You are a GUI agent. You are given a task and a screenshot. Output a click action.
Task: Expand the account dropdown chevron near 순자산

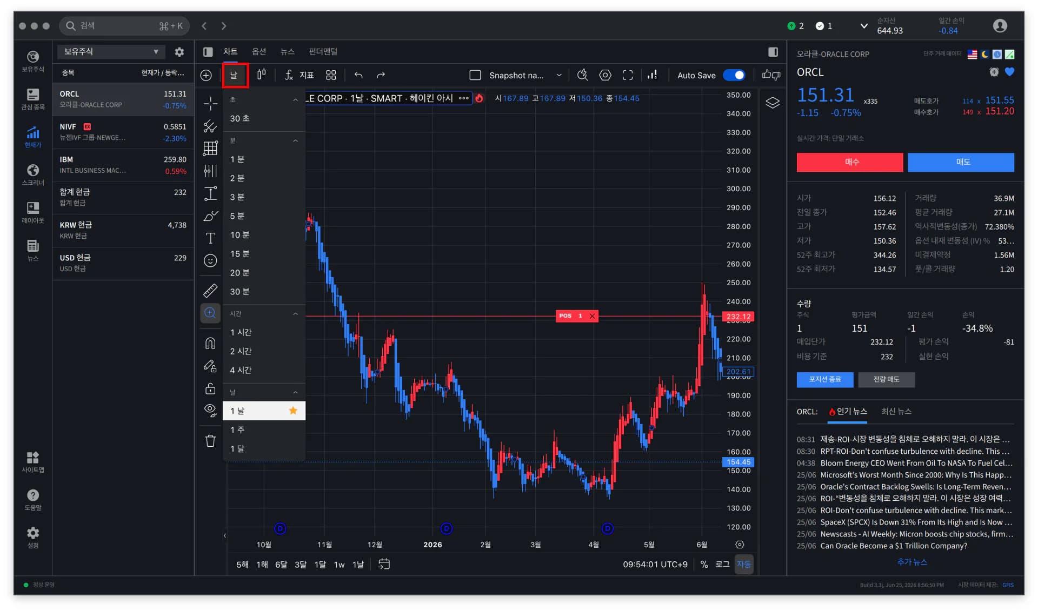click(864, 26)
